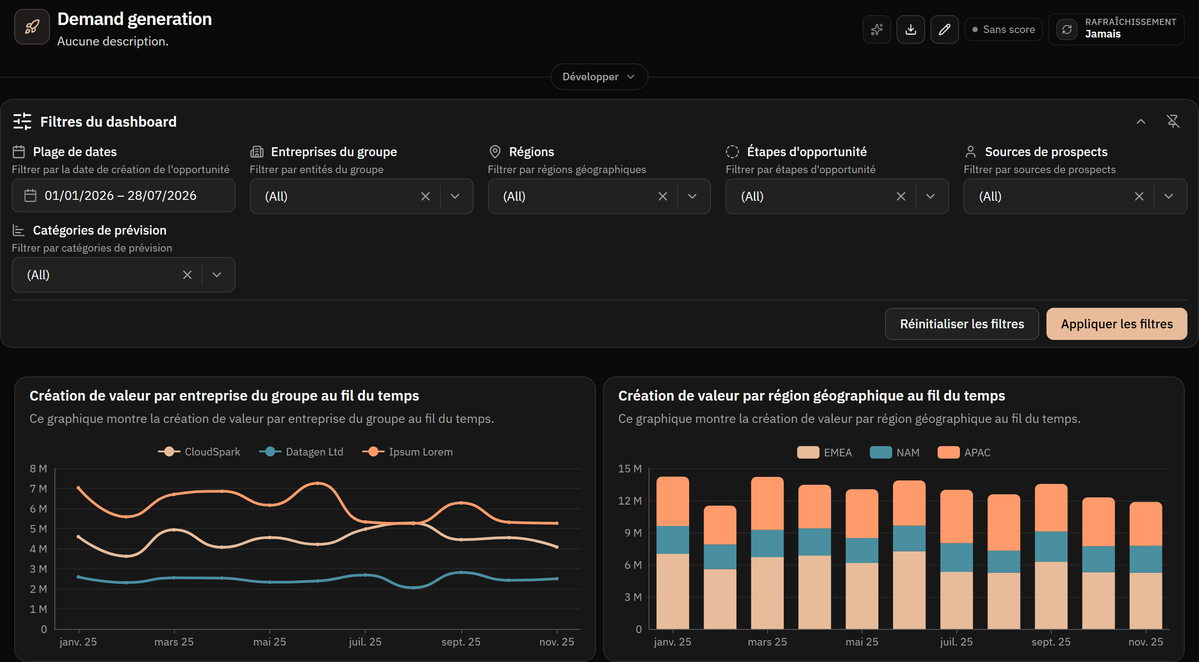Click the bar chart icon beside Catégories de prévision
This screenshot has width=1199, height=662.
pos(19,231)
